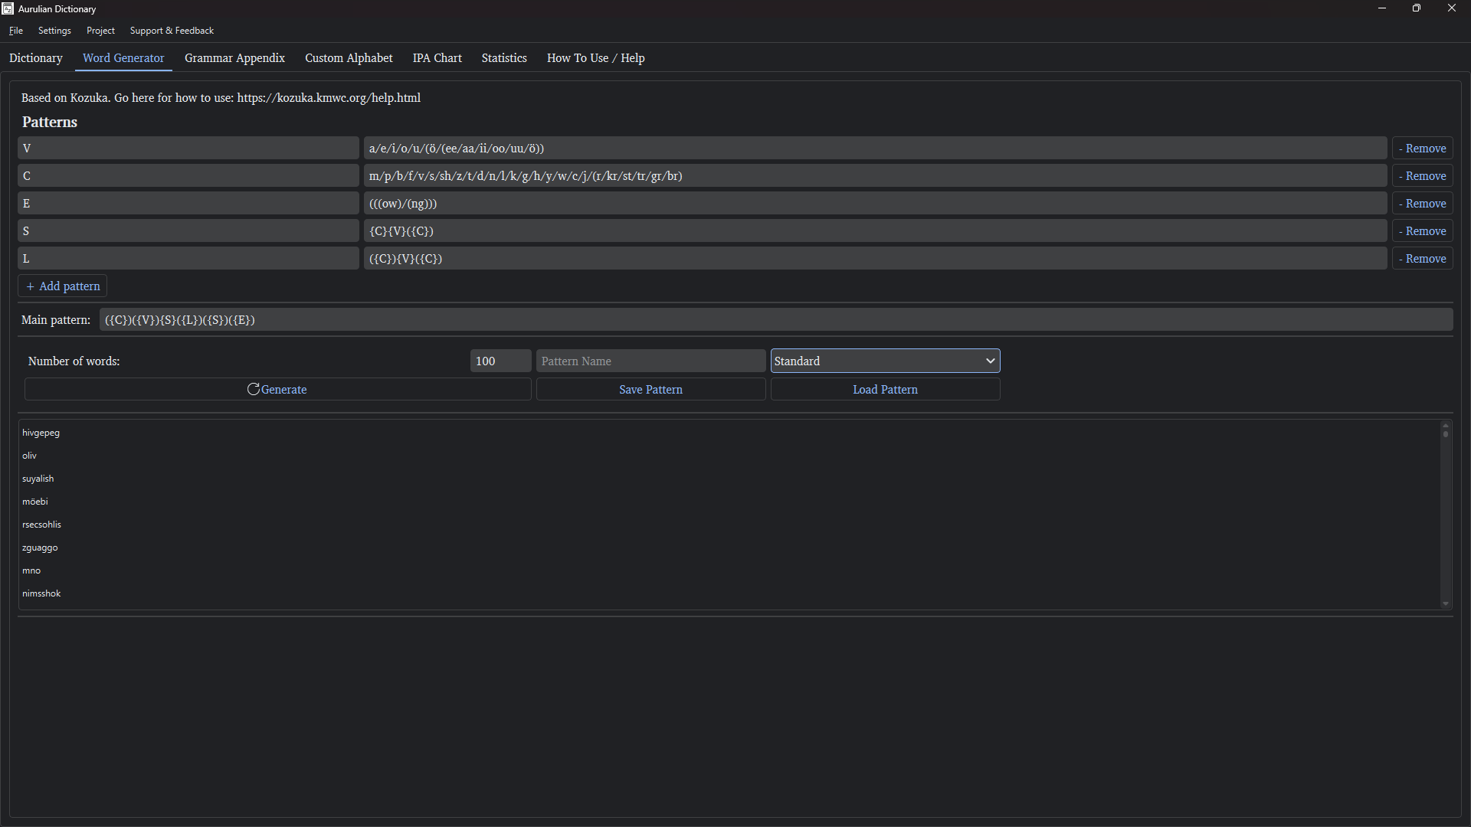Image resolution: width=1471 pixels, height=827 pixels.
Task: Select generated word mno
Action: point(31,570)
